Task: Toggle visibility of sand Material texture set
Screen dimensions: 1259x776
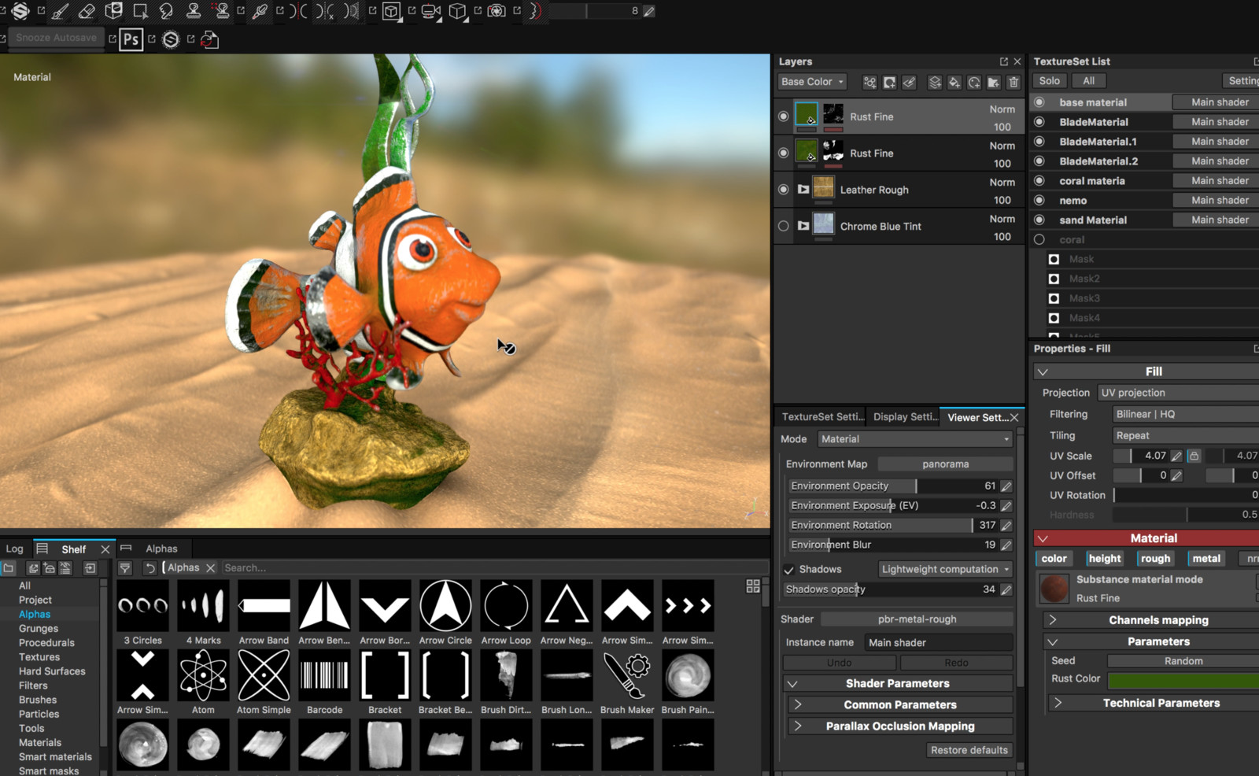Action: coord(1039,220)
